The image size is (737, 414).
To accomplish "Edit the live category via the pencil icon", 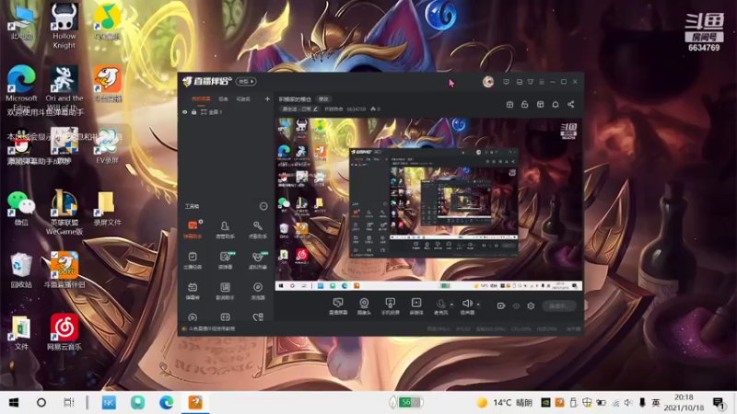I will coord(315,109).
